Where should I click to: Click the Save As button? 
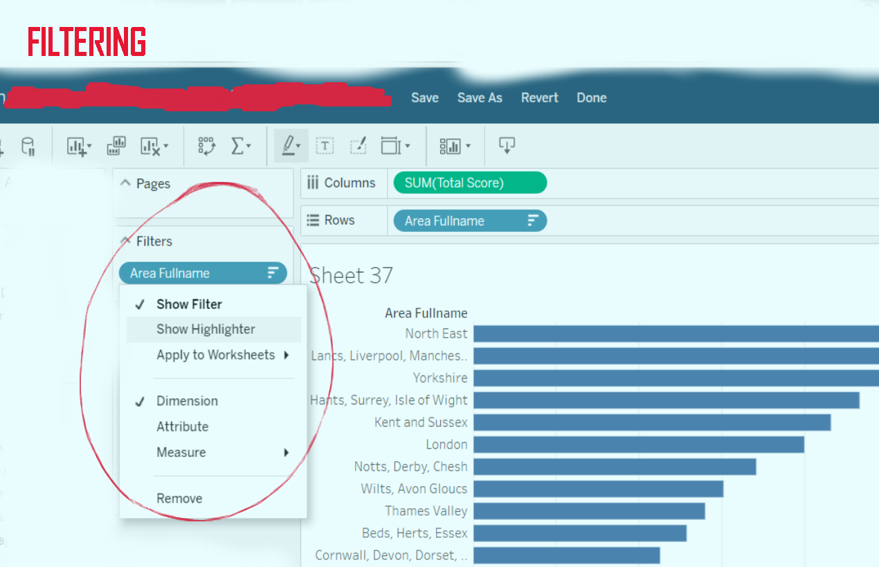coord(480,97)
